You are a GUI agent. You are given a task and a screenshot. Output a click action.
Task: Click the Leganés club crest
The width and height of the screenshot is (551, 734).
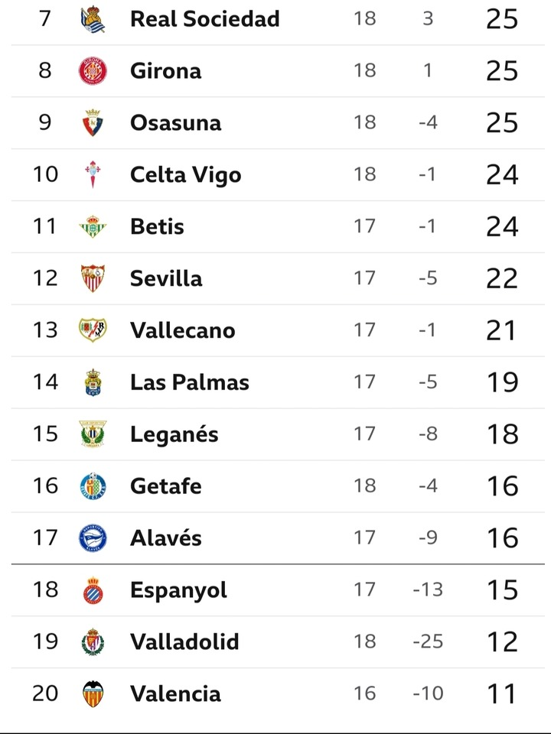coord(93,434)
